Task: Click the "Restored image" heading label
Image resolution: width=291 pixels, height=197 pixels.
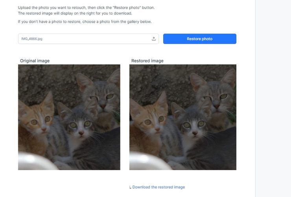Action: [x=147, y=61]
